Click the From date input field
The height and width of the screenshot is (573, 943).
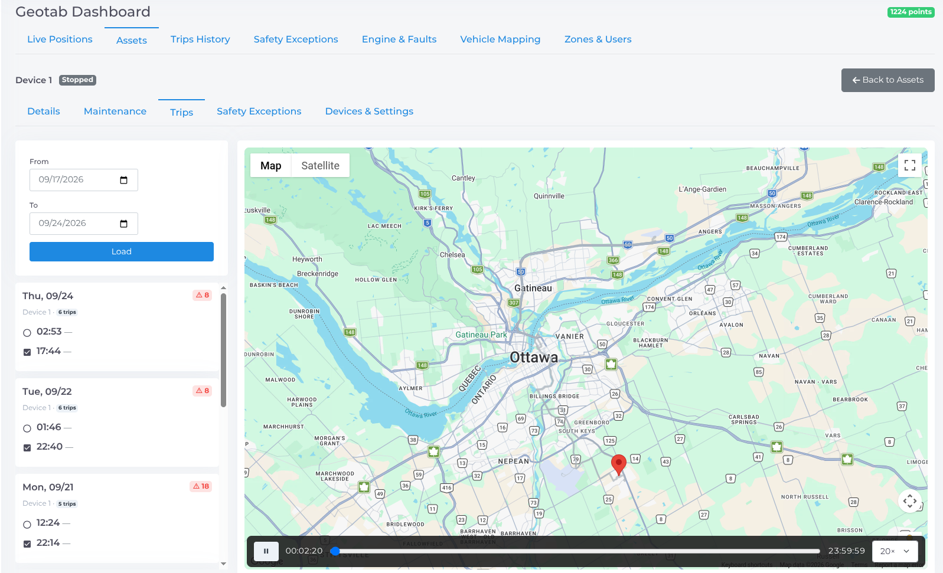84,180
